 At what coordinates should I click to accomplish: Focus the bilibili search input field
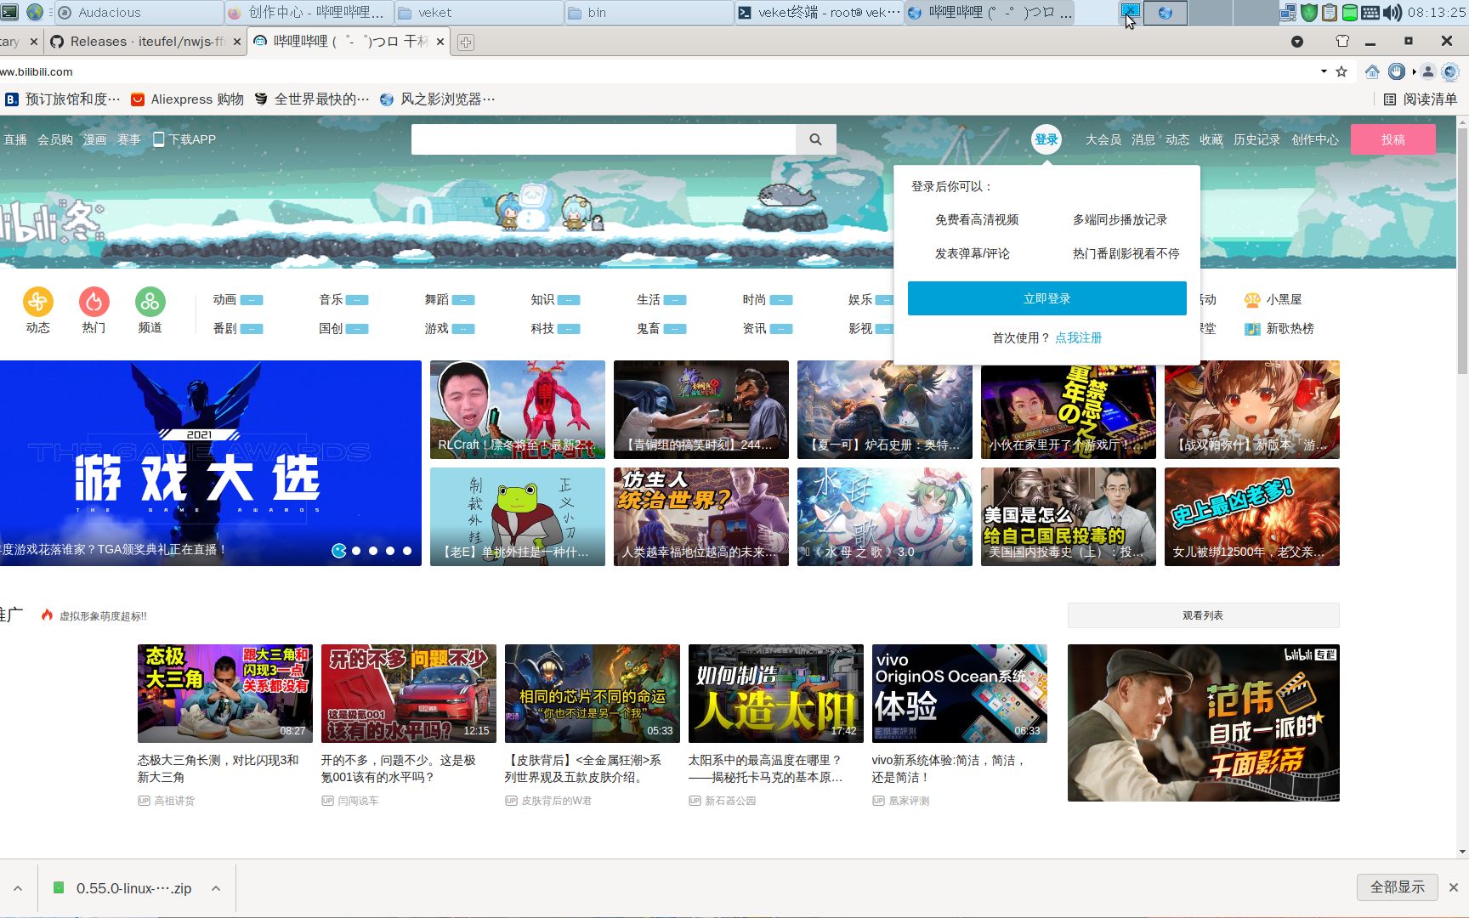coord(604,139)
